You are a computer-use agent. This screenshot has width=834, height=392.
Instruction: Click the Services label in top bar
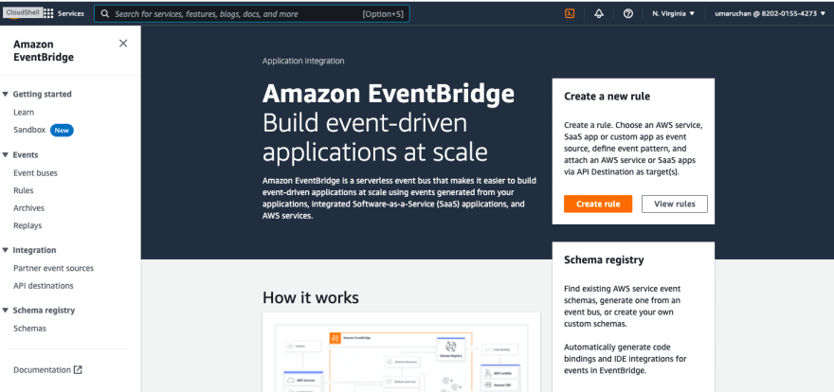[x=71, y=14]
